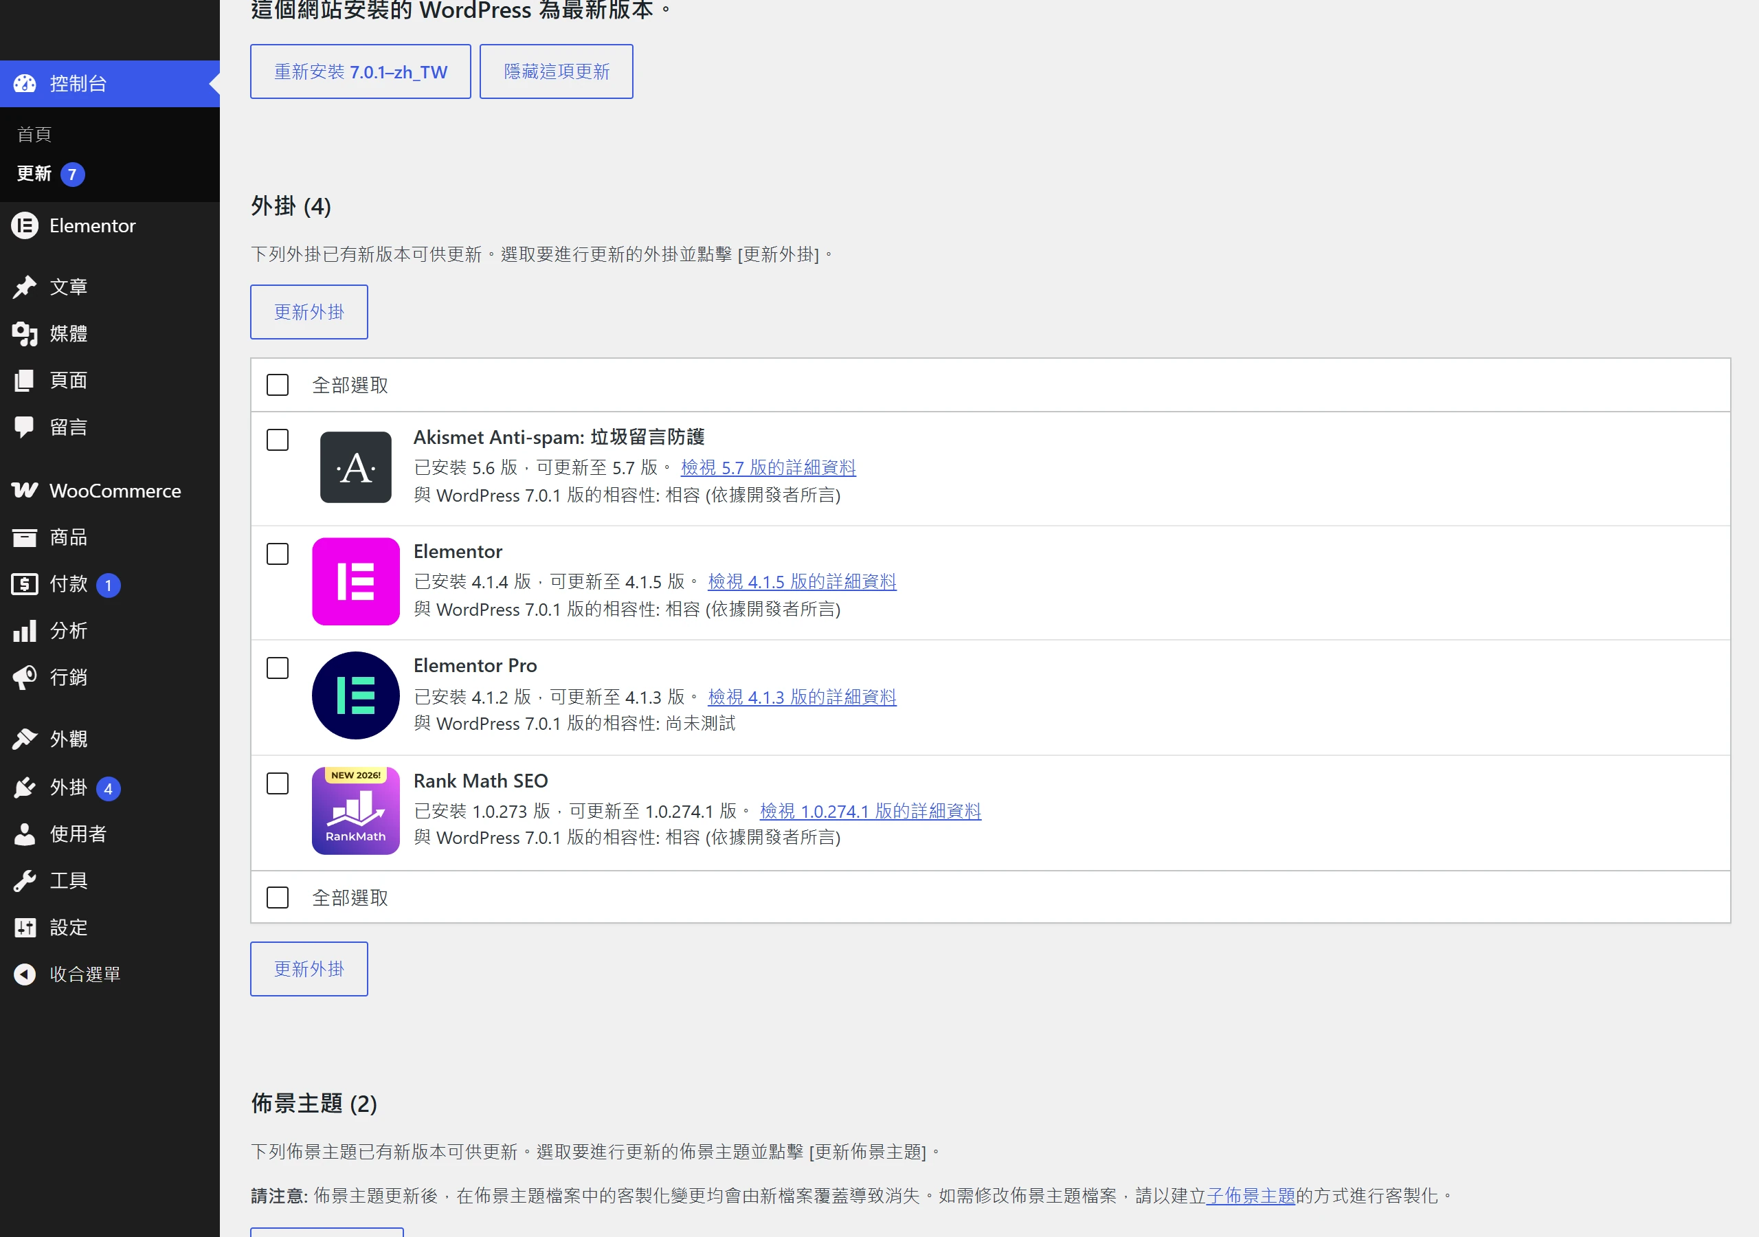
Task: Click the sliders icon beside 設定
Action: click(x=25, y=927)
